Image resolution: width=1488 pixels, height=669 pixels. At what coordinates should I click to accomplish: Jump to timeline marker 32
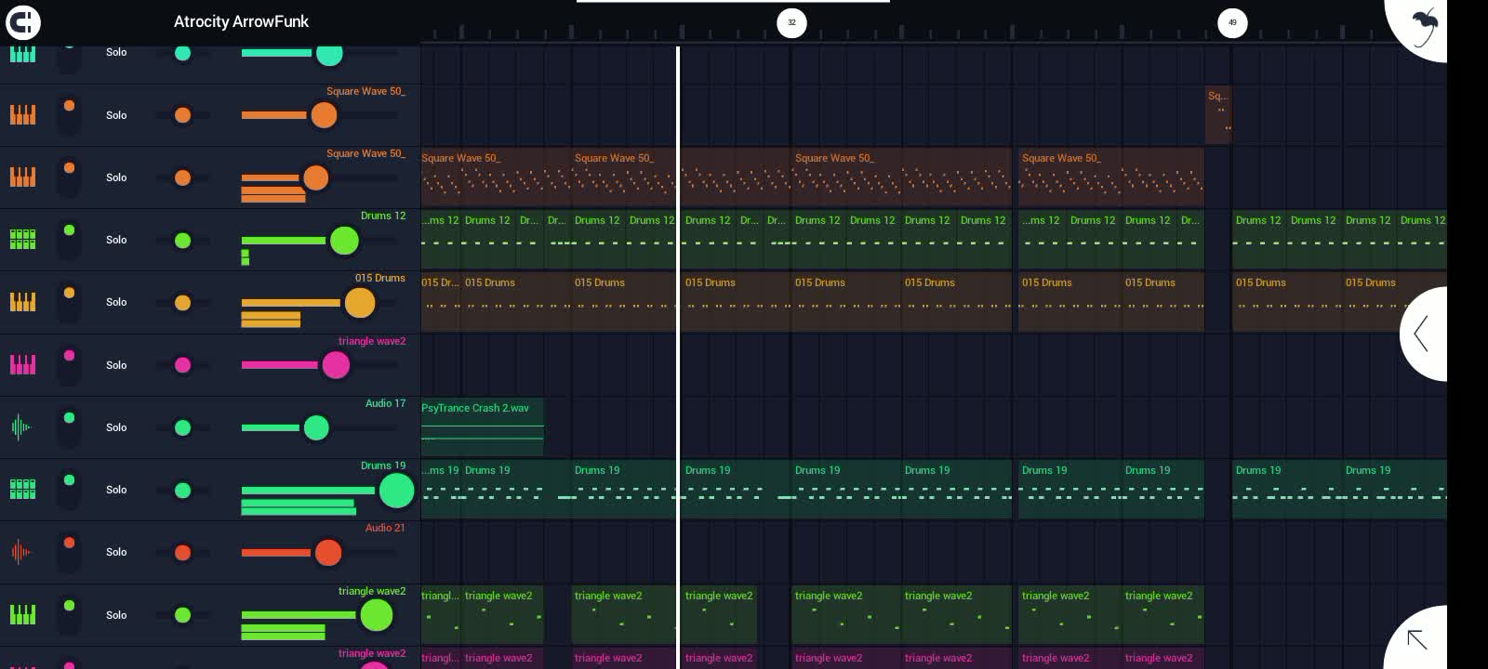[791, 22]
